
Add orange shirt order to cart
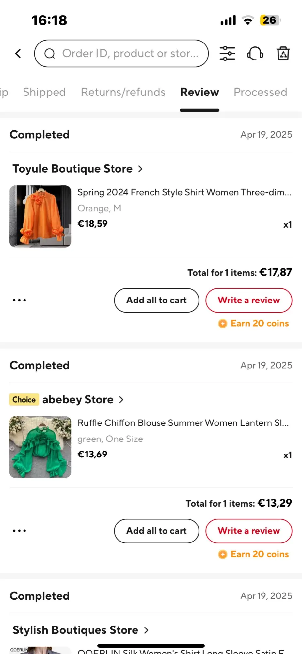pyautogui.click(x=156, y=300)
